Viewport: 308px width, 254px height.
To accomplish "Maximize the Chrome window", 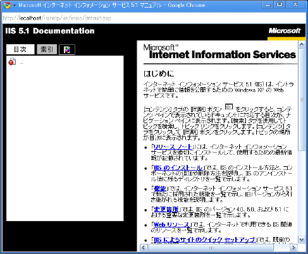I will tap(280, 4).
